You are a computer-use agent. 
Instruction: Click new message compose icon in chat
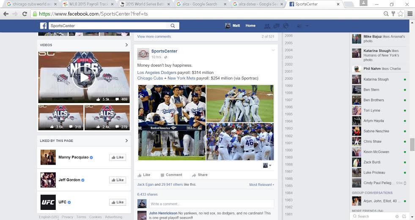pyautogui.click(x=404, y=216)
